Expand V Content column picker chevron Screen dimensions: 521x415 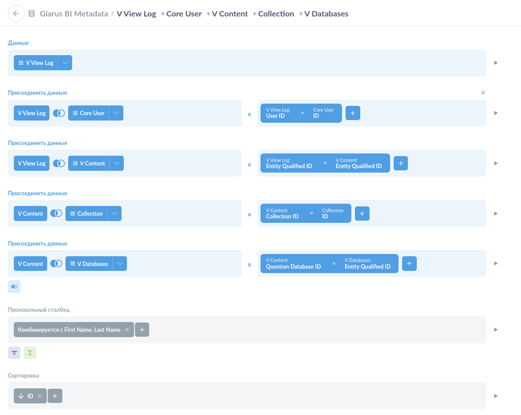117,163
